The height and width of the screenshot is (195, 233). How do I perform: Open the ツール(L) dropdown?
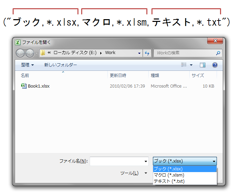tap(133, 173)
